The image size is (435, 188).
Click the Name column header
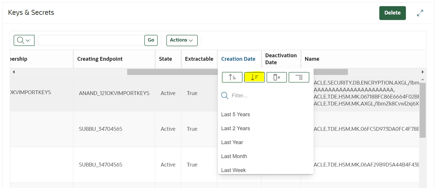tap(312, 59)
